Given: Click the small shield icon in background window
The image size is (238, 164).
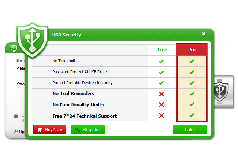Looking at the screenshot, I should click(14, 48).
